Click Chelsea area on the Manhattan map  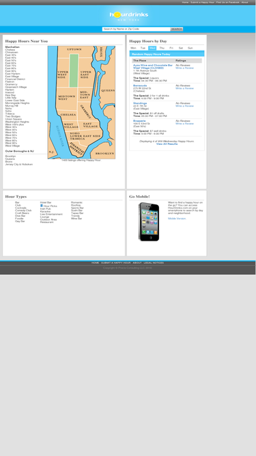click(68, 115)
